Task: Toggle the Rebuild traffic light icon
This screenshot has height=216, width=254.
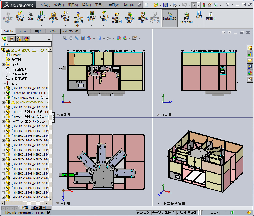Action: [204, 5]
